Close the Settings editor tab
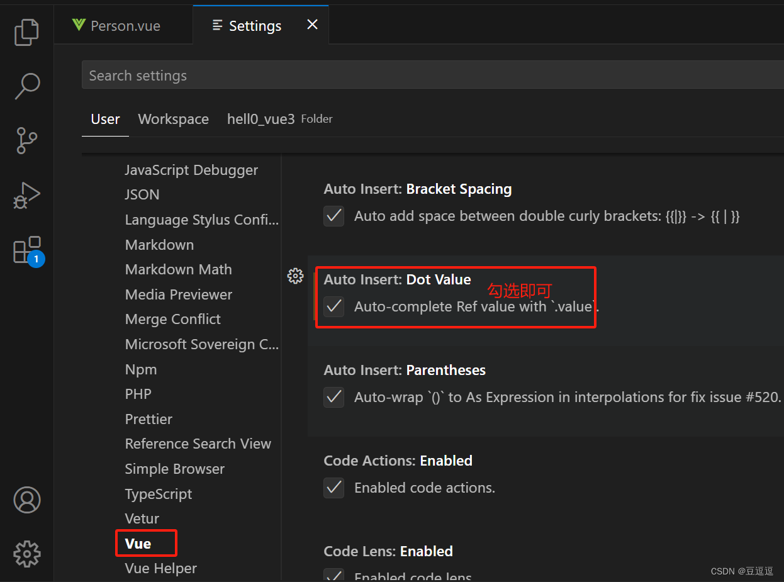 point(312,25)
